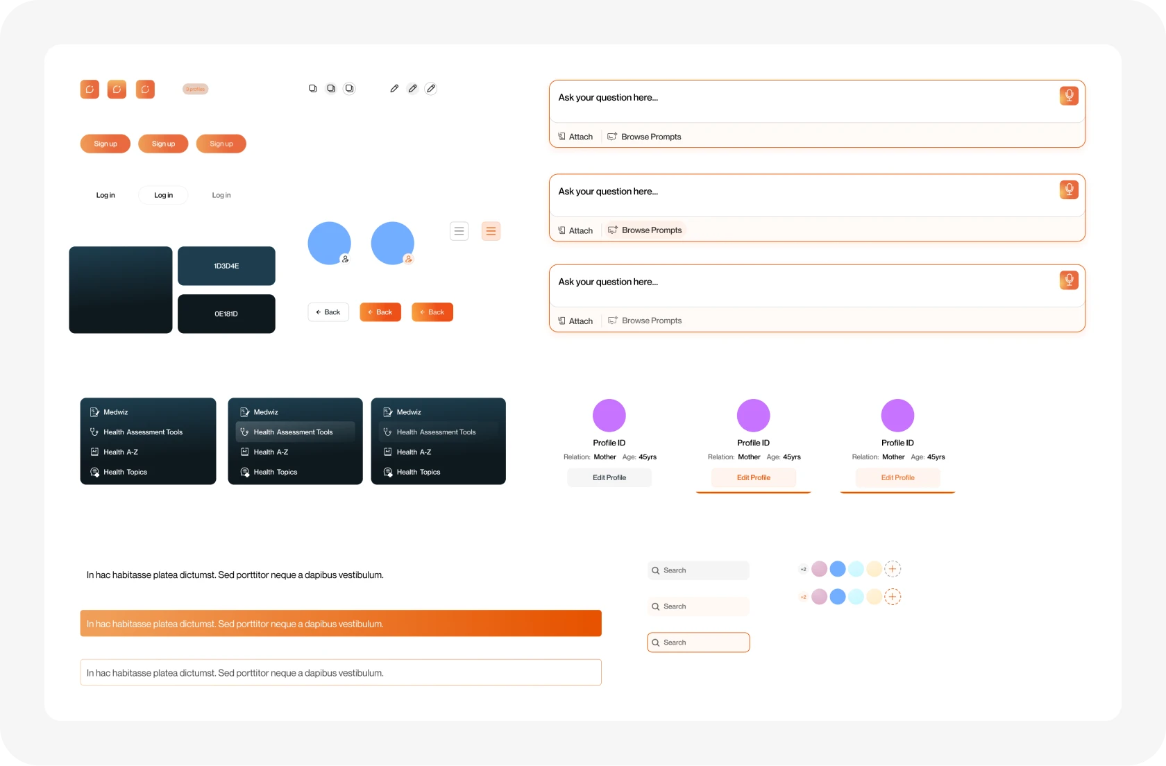
Task: Pick the 1D3D4E color swatch
Action: (226, 266)
